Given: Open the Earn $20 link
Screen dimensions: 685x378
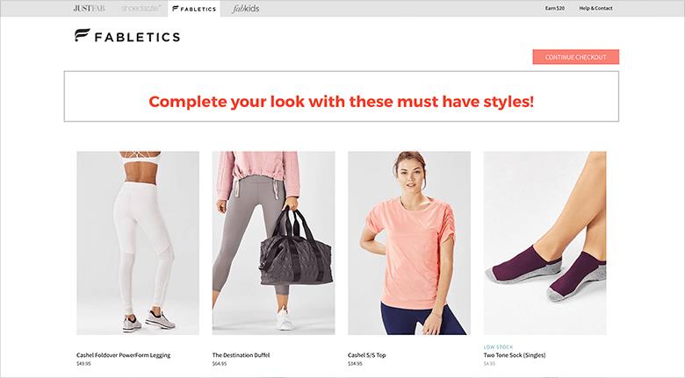Looking at the screenshot, I should (554, 8).
